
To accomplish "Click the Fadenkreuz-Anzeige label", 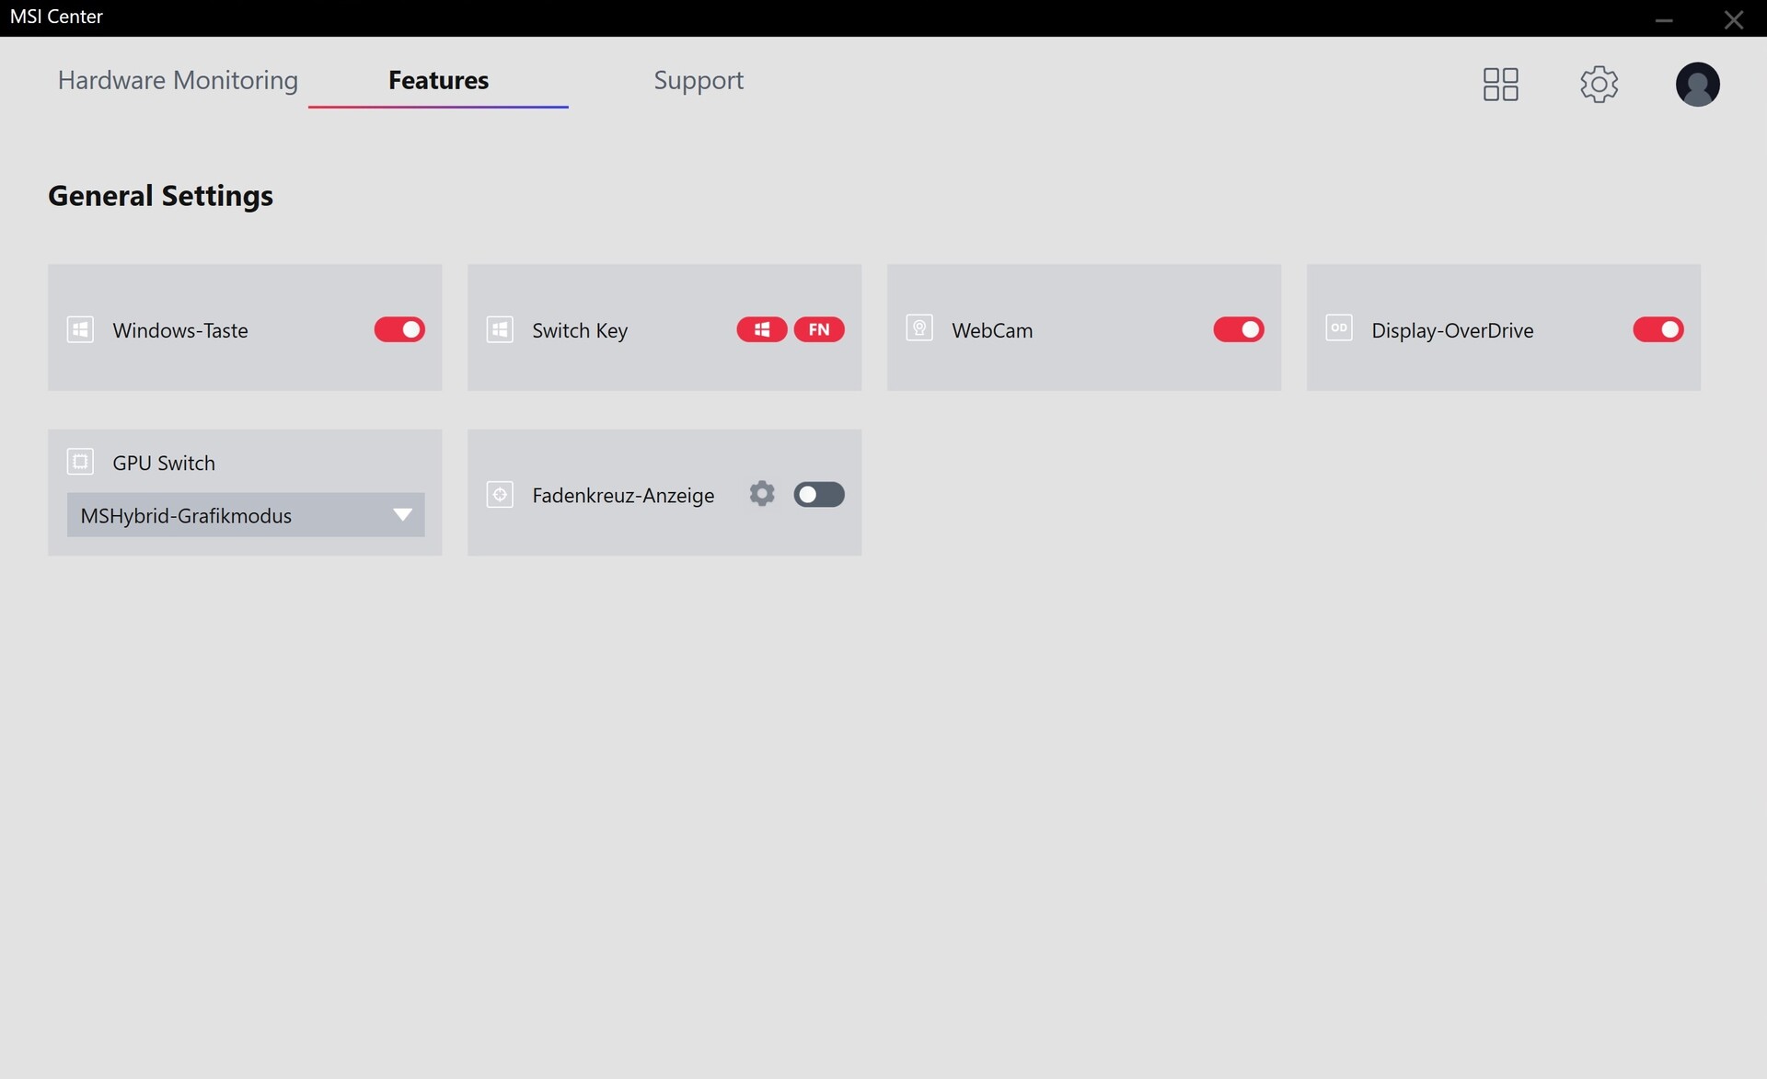I will 623,495.
